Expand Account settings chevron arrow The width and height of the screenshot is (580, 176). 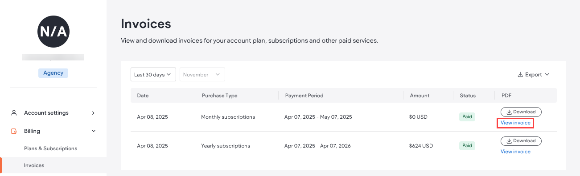(x=93, y=113)
